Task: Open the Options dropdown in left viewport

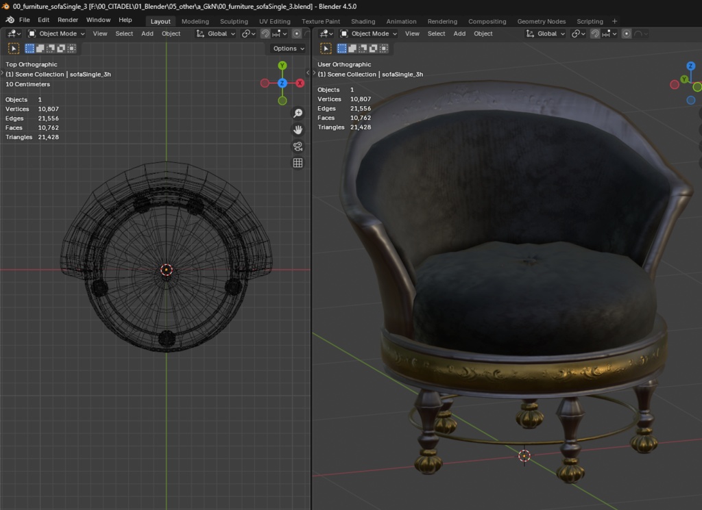Action: [x=289, y=49]
